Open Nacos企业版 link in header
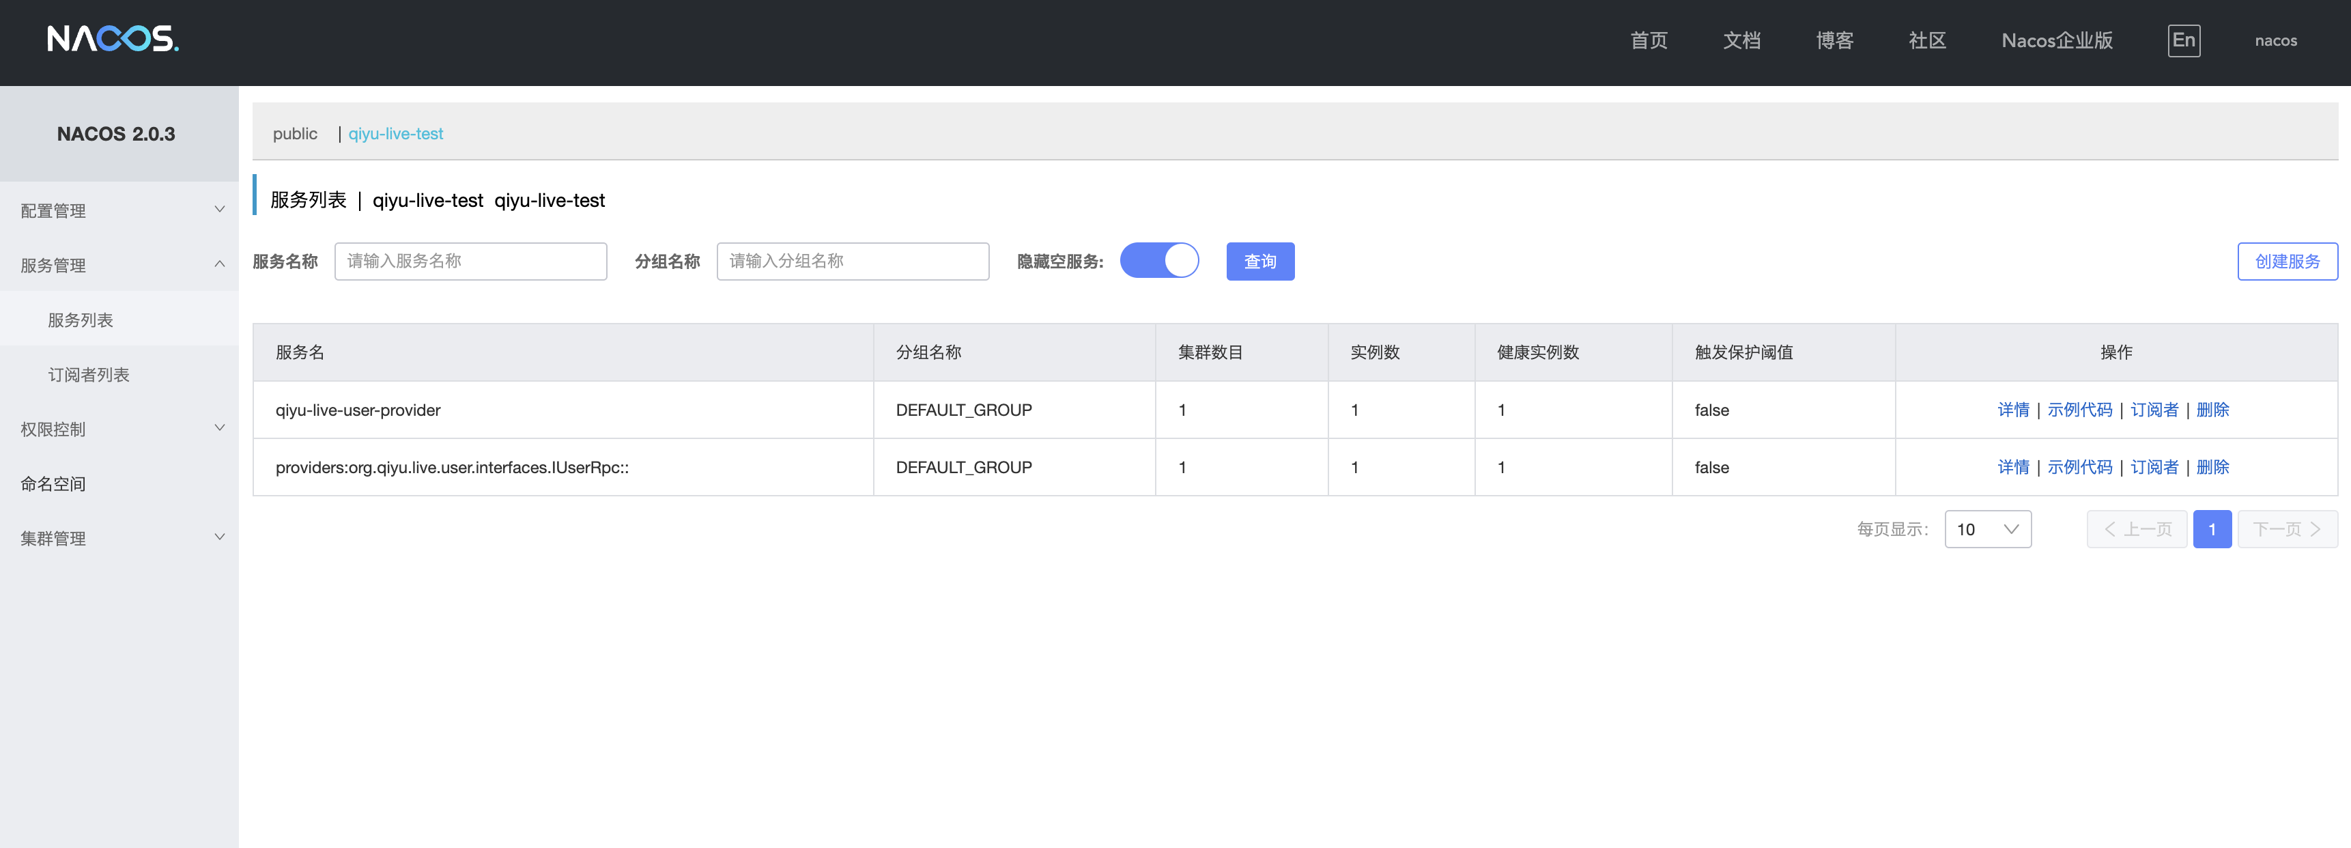This screenshot has width=2351, height=848. 2057,40
